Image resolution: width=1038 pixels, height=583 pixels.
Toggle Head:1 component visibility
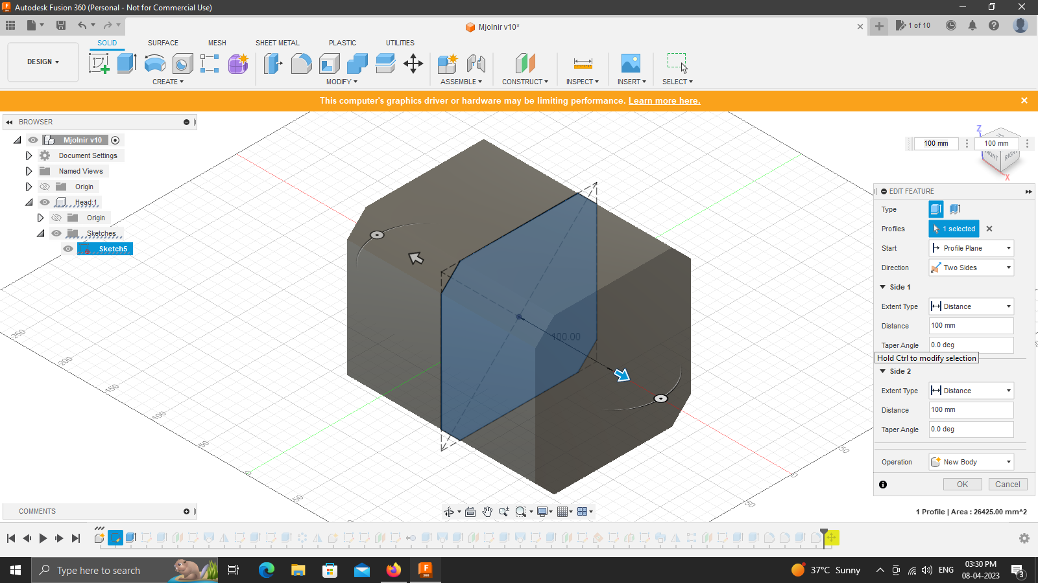click(x=44, y=202)
